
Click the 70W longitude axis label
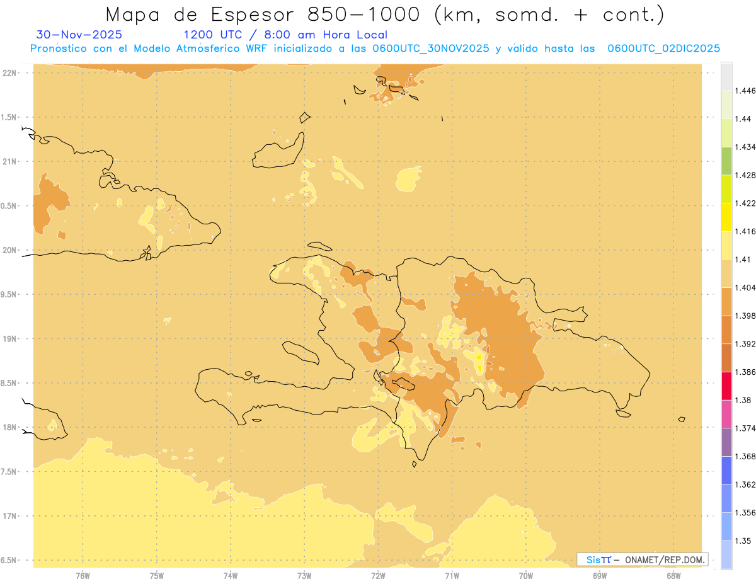coord(526,575)
